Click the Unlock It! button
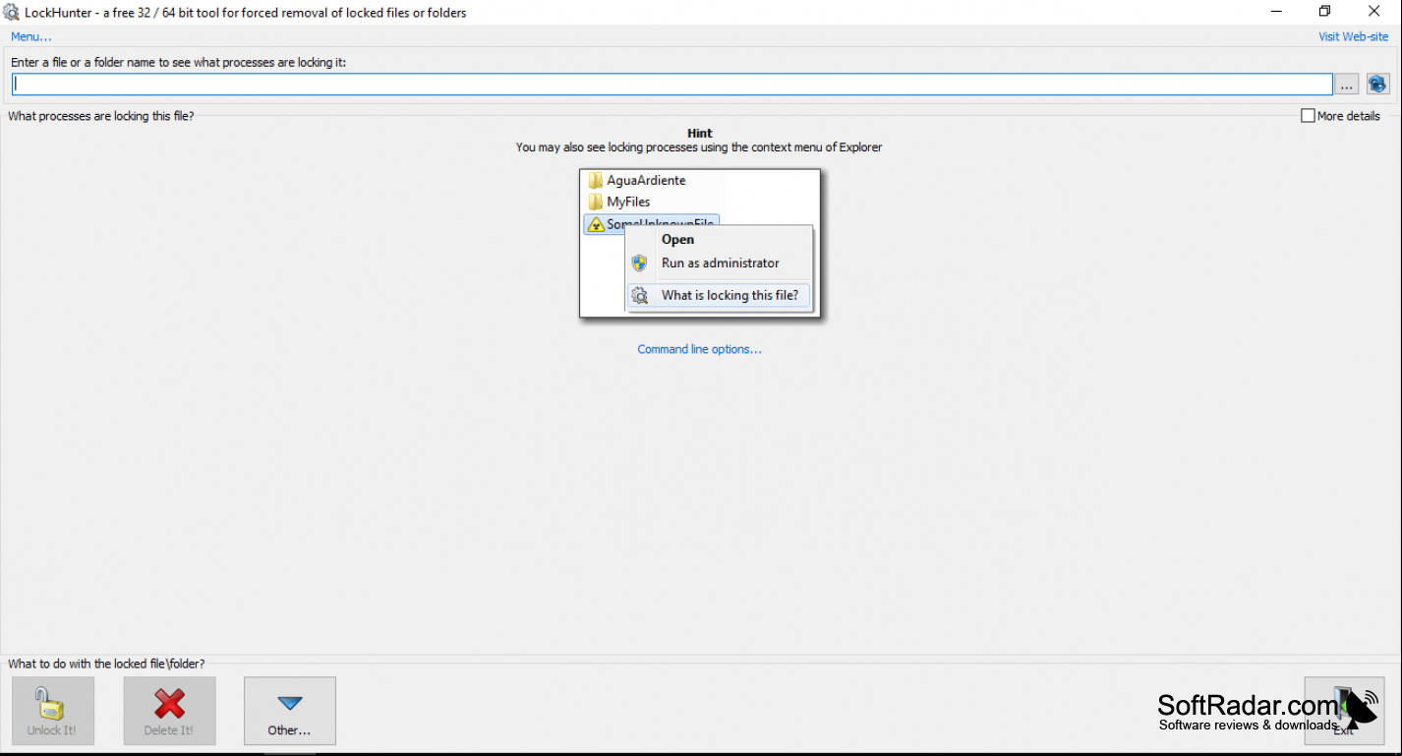Viewport: 1402px width, 756px height. click(x=53, y=711)
